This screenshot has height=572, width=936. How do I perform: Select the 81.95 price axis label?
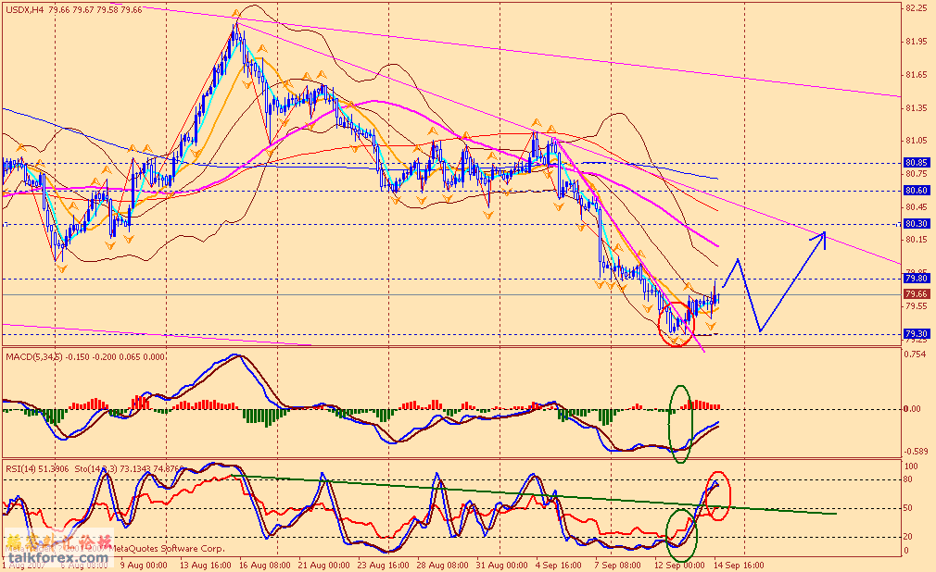[916, 42]
